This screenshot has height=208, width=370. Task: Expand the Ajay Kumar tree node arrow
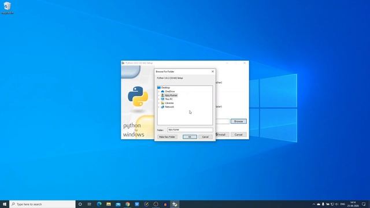159,95
